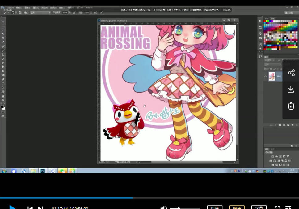The image size is (299, 209).
Task: Open Photoshop from the Windows taskbar
Action: click(x=43, y=171)
